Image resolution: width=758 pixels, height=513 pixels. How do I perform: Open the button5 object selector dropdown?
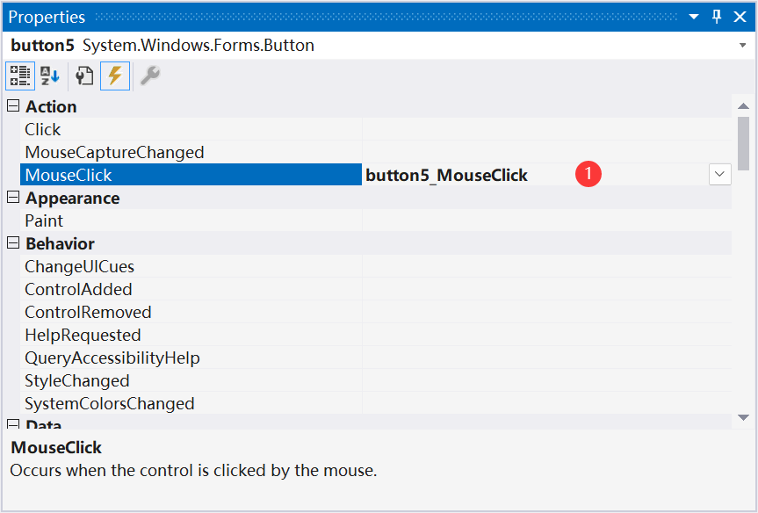coord(742,46)
